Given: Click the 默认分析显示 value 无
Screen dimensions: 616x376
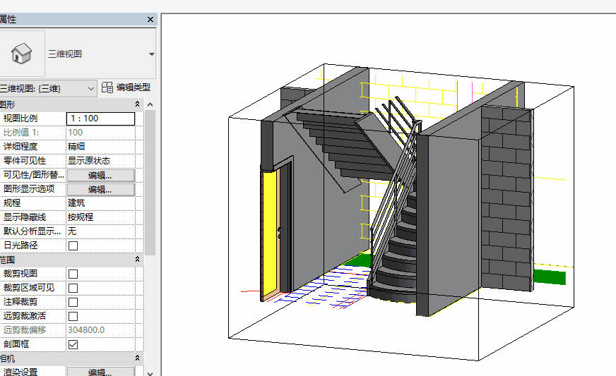Looking at the screenshot, I should pos(72,231).
